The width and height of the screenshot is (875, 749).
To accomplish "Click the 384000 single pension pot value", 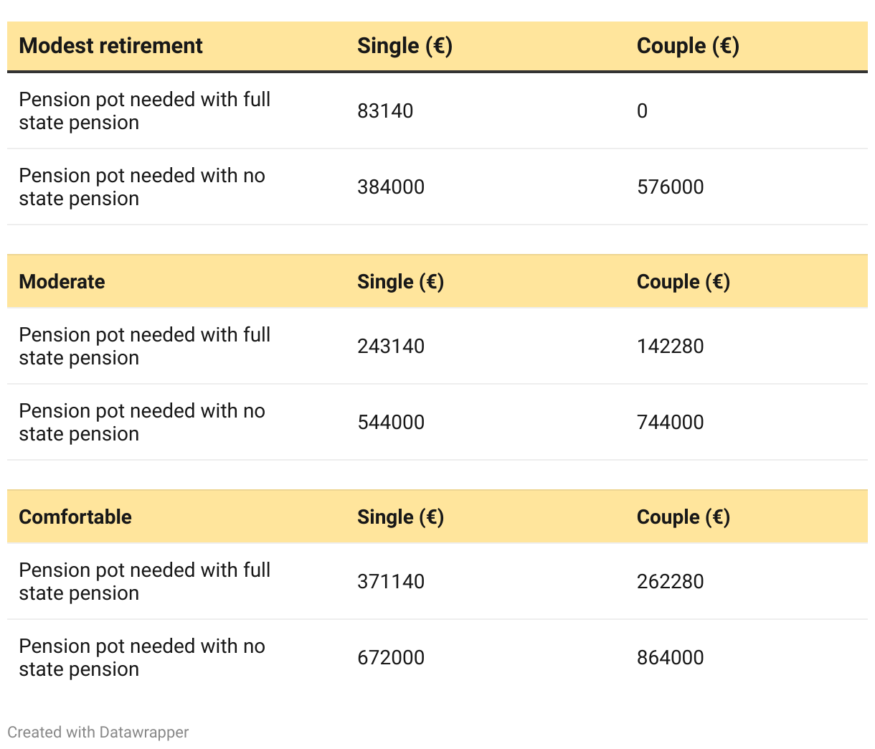I will (391, 187).
